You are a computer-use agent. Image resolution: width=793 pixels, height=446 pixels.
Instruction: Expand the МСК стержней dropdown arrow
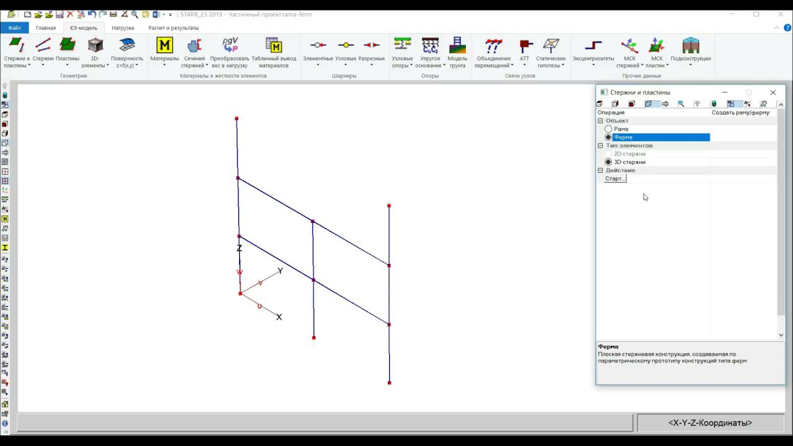pos(642,66)
